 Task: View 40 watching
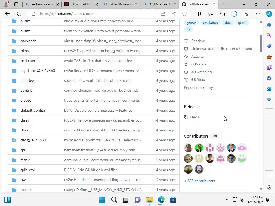[x=201, y=72]
